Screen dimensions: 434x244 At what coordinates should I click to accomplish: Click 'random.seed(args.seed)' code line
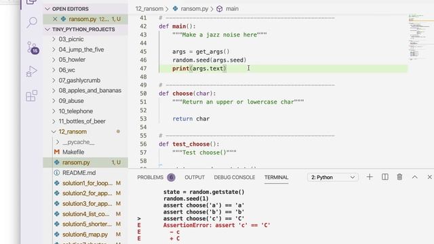point(210,60)
